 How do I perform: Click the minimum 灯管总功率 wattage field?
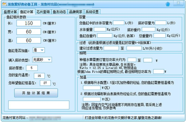132,60
